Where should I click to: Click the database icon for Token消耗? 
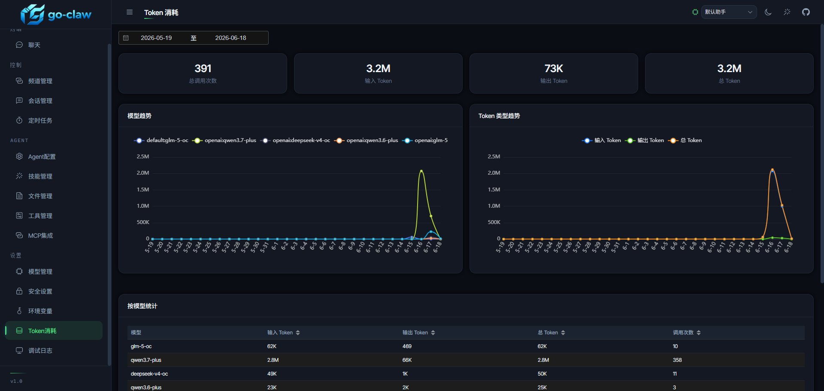[19, 330]
